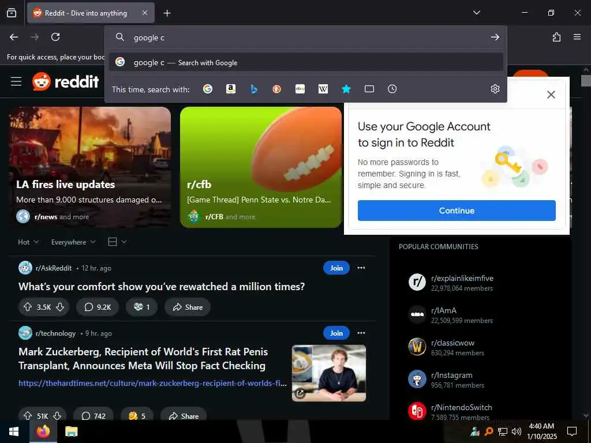
Task: Search open tabs via tab icon
Action: (x=369, y=89)
